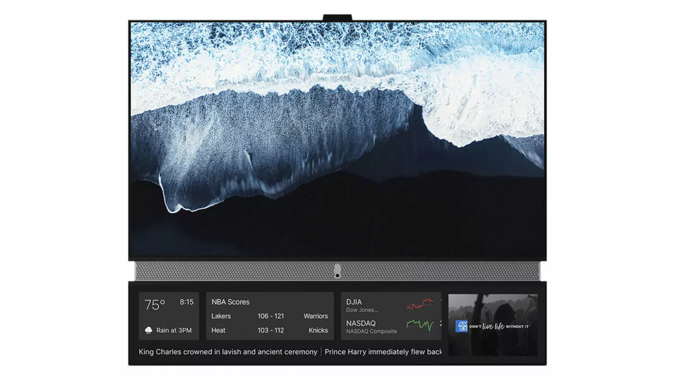Click the 75° temperature reading
675x380 pixels.
click(x=156, y=303)
